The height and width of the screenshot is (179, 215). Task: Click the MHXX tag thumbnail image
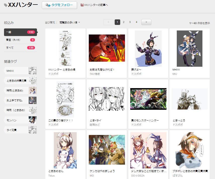point(33,71)
